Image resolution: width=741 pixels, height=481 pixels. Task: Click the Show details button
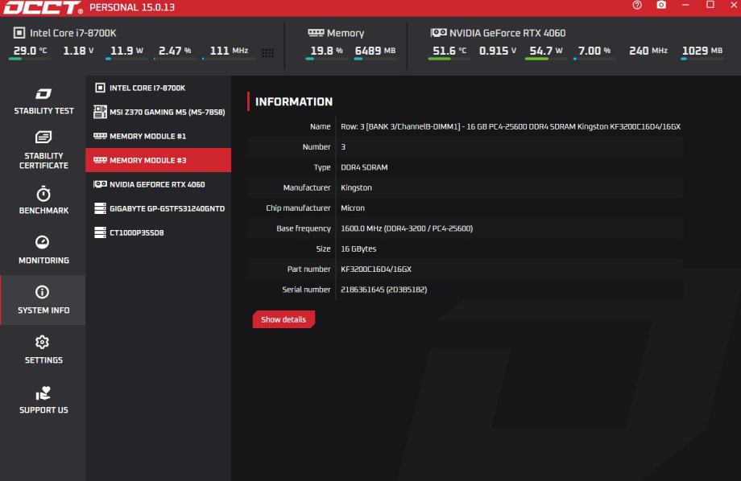pyautogui.click(x=284, y=319)
